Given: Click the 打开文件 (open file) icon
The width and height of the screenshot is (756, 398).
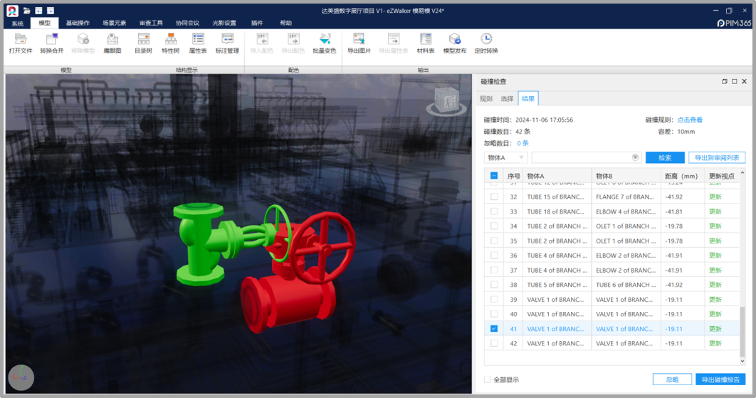Looking at the screenshot, I should click(20, 39).
